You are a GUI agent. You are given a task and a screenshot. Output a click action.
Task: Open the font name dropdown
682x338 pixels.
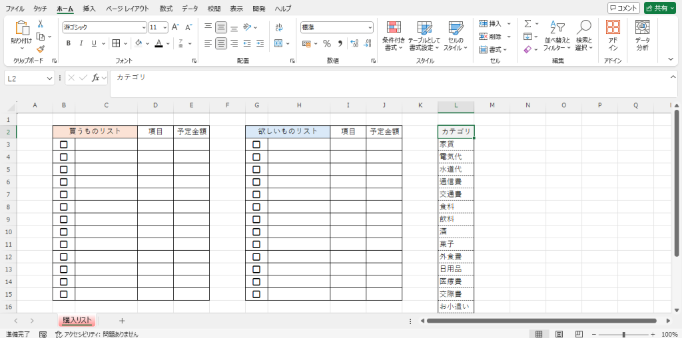pyautogui.click(x=144, y=27)
